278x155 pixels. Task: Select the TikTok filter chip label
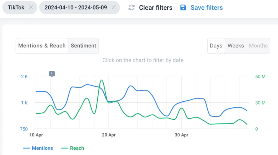[x=16, y=7]
